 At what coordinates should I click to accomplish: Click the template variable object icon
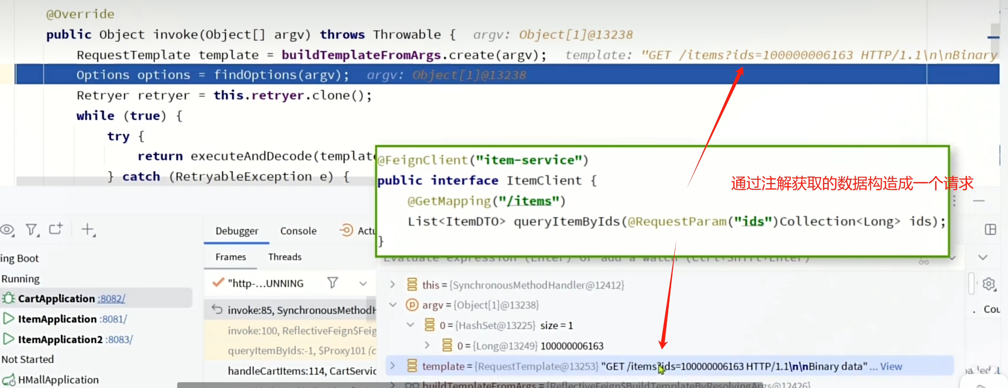click(x=412, y=366)
